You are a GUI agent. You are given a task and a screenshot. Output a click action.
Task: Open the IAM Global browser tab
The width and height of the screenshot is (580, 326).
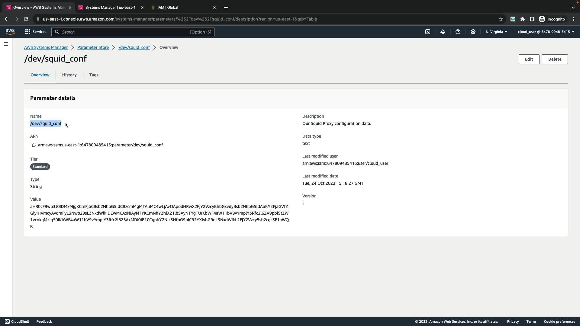[181, 8]
